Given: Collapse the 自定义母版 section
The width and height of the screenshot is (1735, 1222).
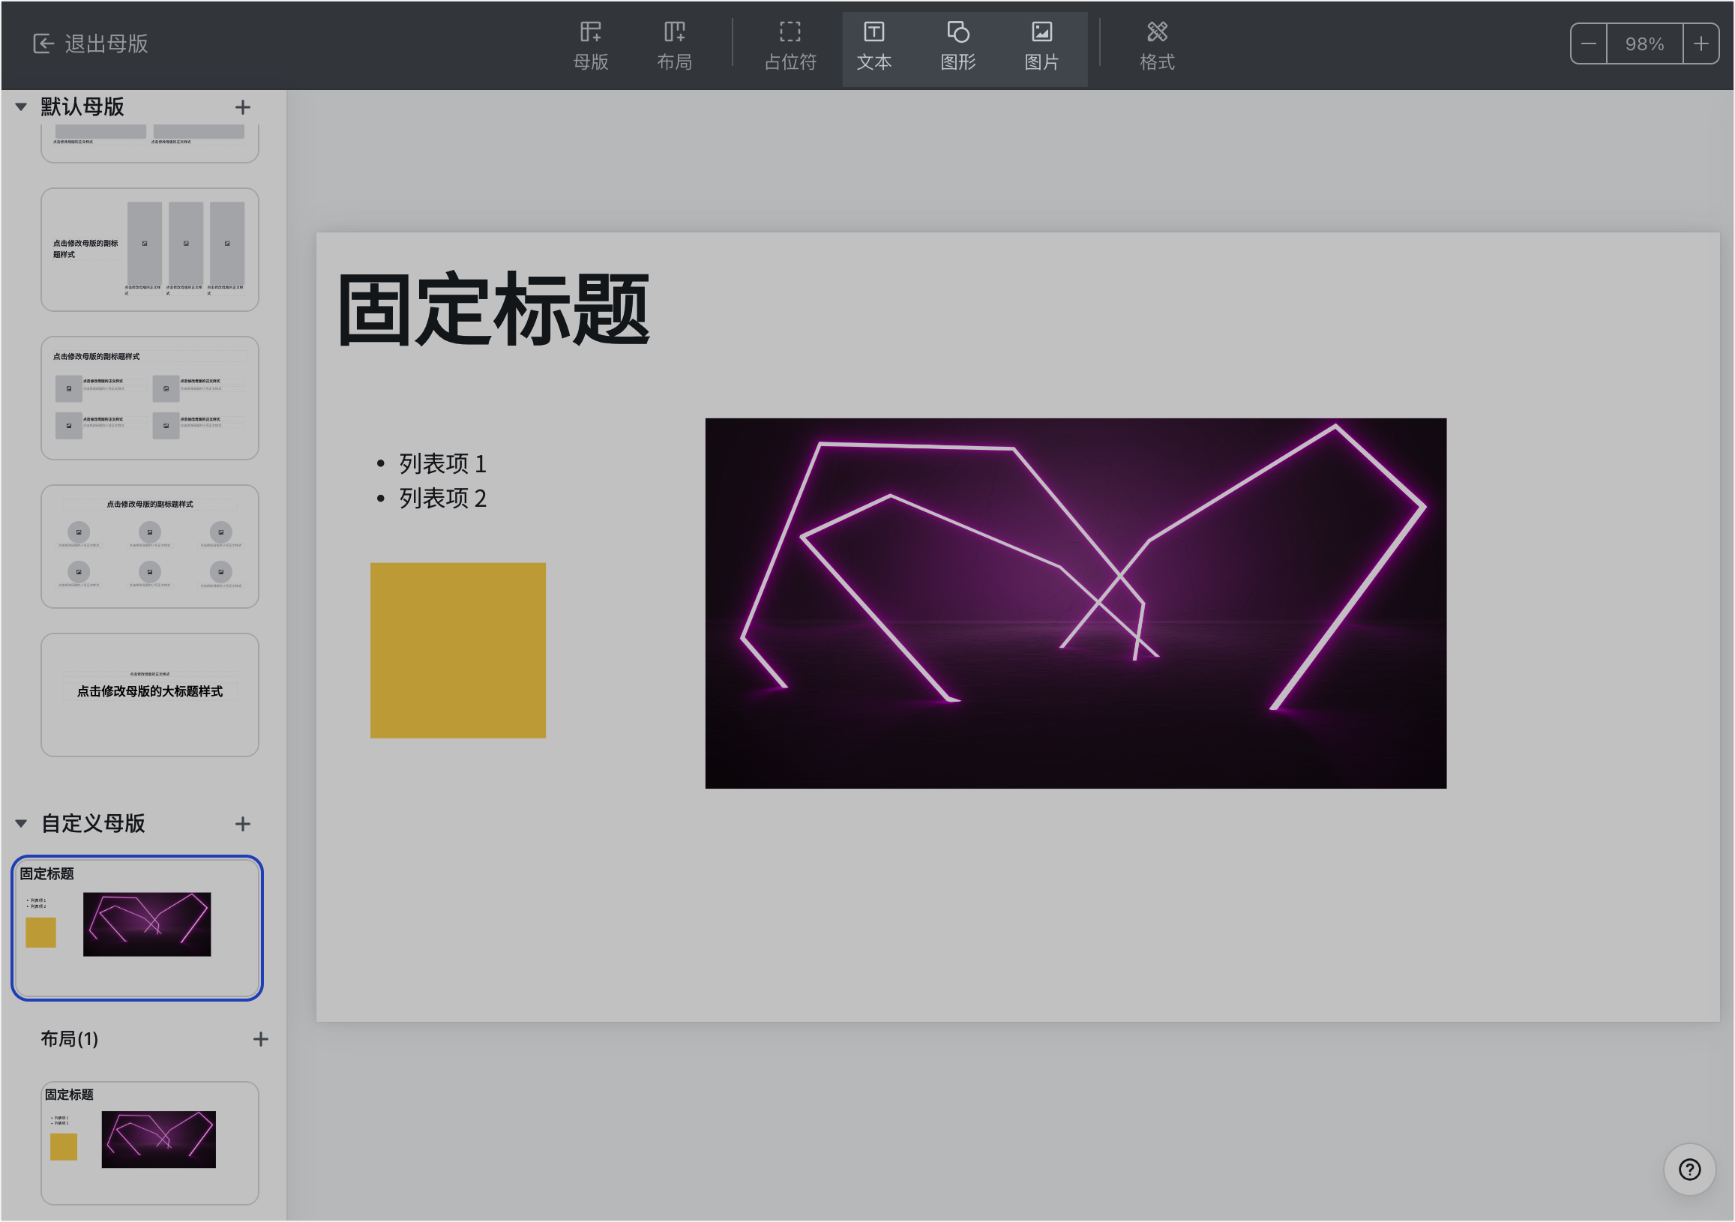Looking at the screenshot, I should pos(21,824).
